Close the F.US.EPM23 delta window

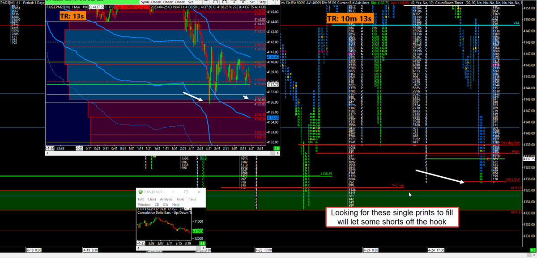200,191
